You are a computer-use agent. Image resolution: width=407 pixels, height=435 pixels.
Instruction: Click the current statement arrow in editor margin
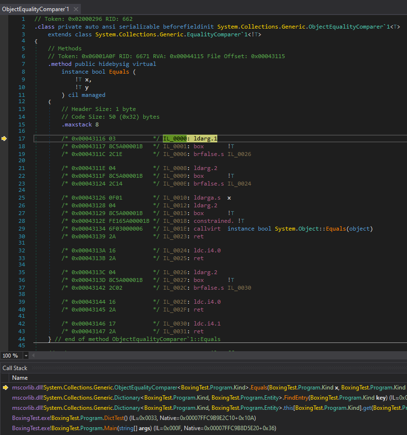[x=4, y=139]
